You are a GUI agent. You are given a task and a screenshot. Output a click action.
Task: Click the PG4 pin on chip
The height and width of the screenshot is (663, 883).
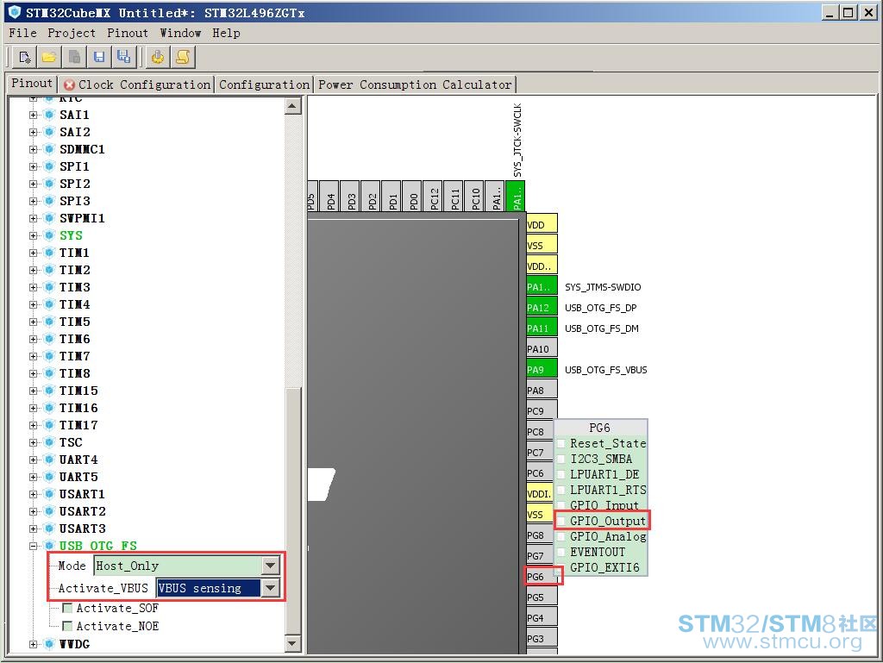pyautogui.click(x=542, y=618)
